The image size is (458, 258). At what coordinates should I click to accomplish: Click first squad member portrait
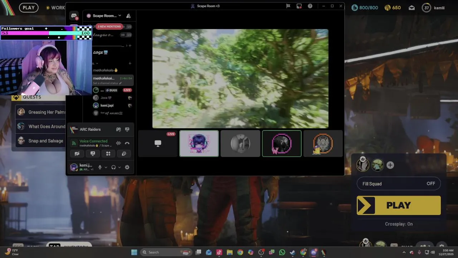tap(363, 165)
